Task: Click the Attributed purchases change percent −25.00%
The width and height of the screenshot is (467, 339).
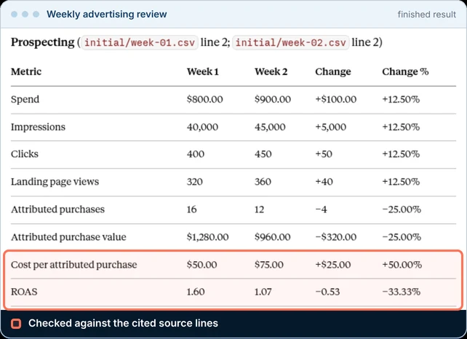Action: tap(402, 210)
